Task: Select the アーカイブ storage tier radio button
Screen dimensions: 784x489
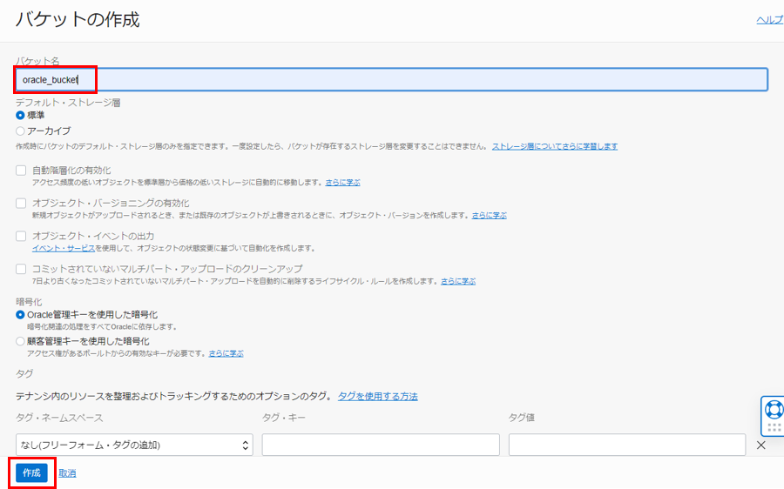Action: (21, 131)
